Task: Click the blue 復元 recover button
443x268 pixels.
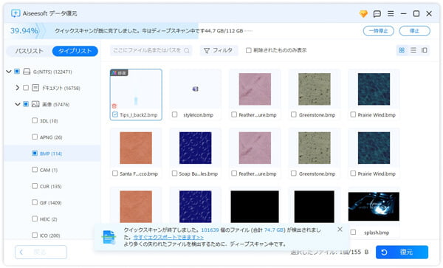Action: pyautogui.click(x=402, y=252)
